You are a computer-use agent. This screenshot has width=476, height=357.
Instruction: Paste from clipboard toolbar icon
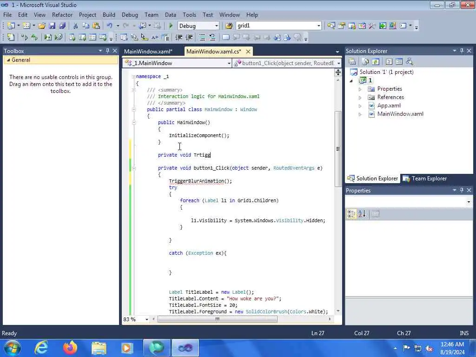point(96,26)
